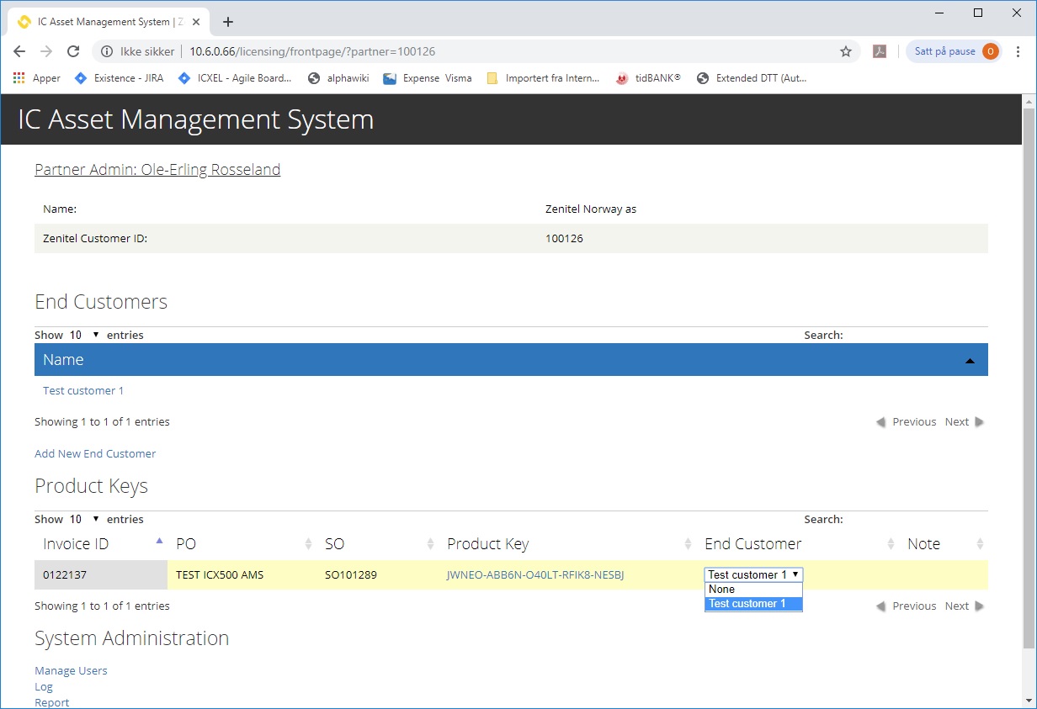This screenshot has height=709, width=1037.
Task: Reload the page with refresh icon
Action: point(73,51)
